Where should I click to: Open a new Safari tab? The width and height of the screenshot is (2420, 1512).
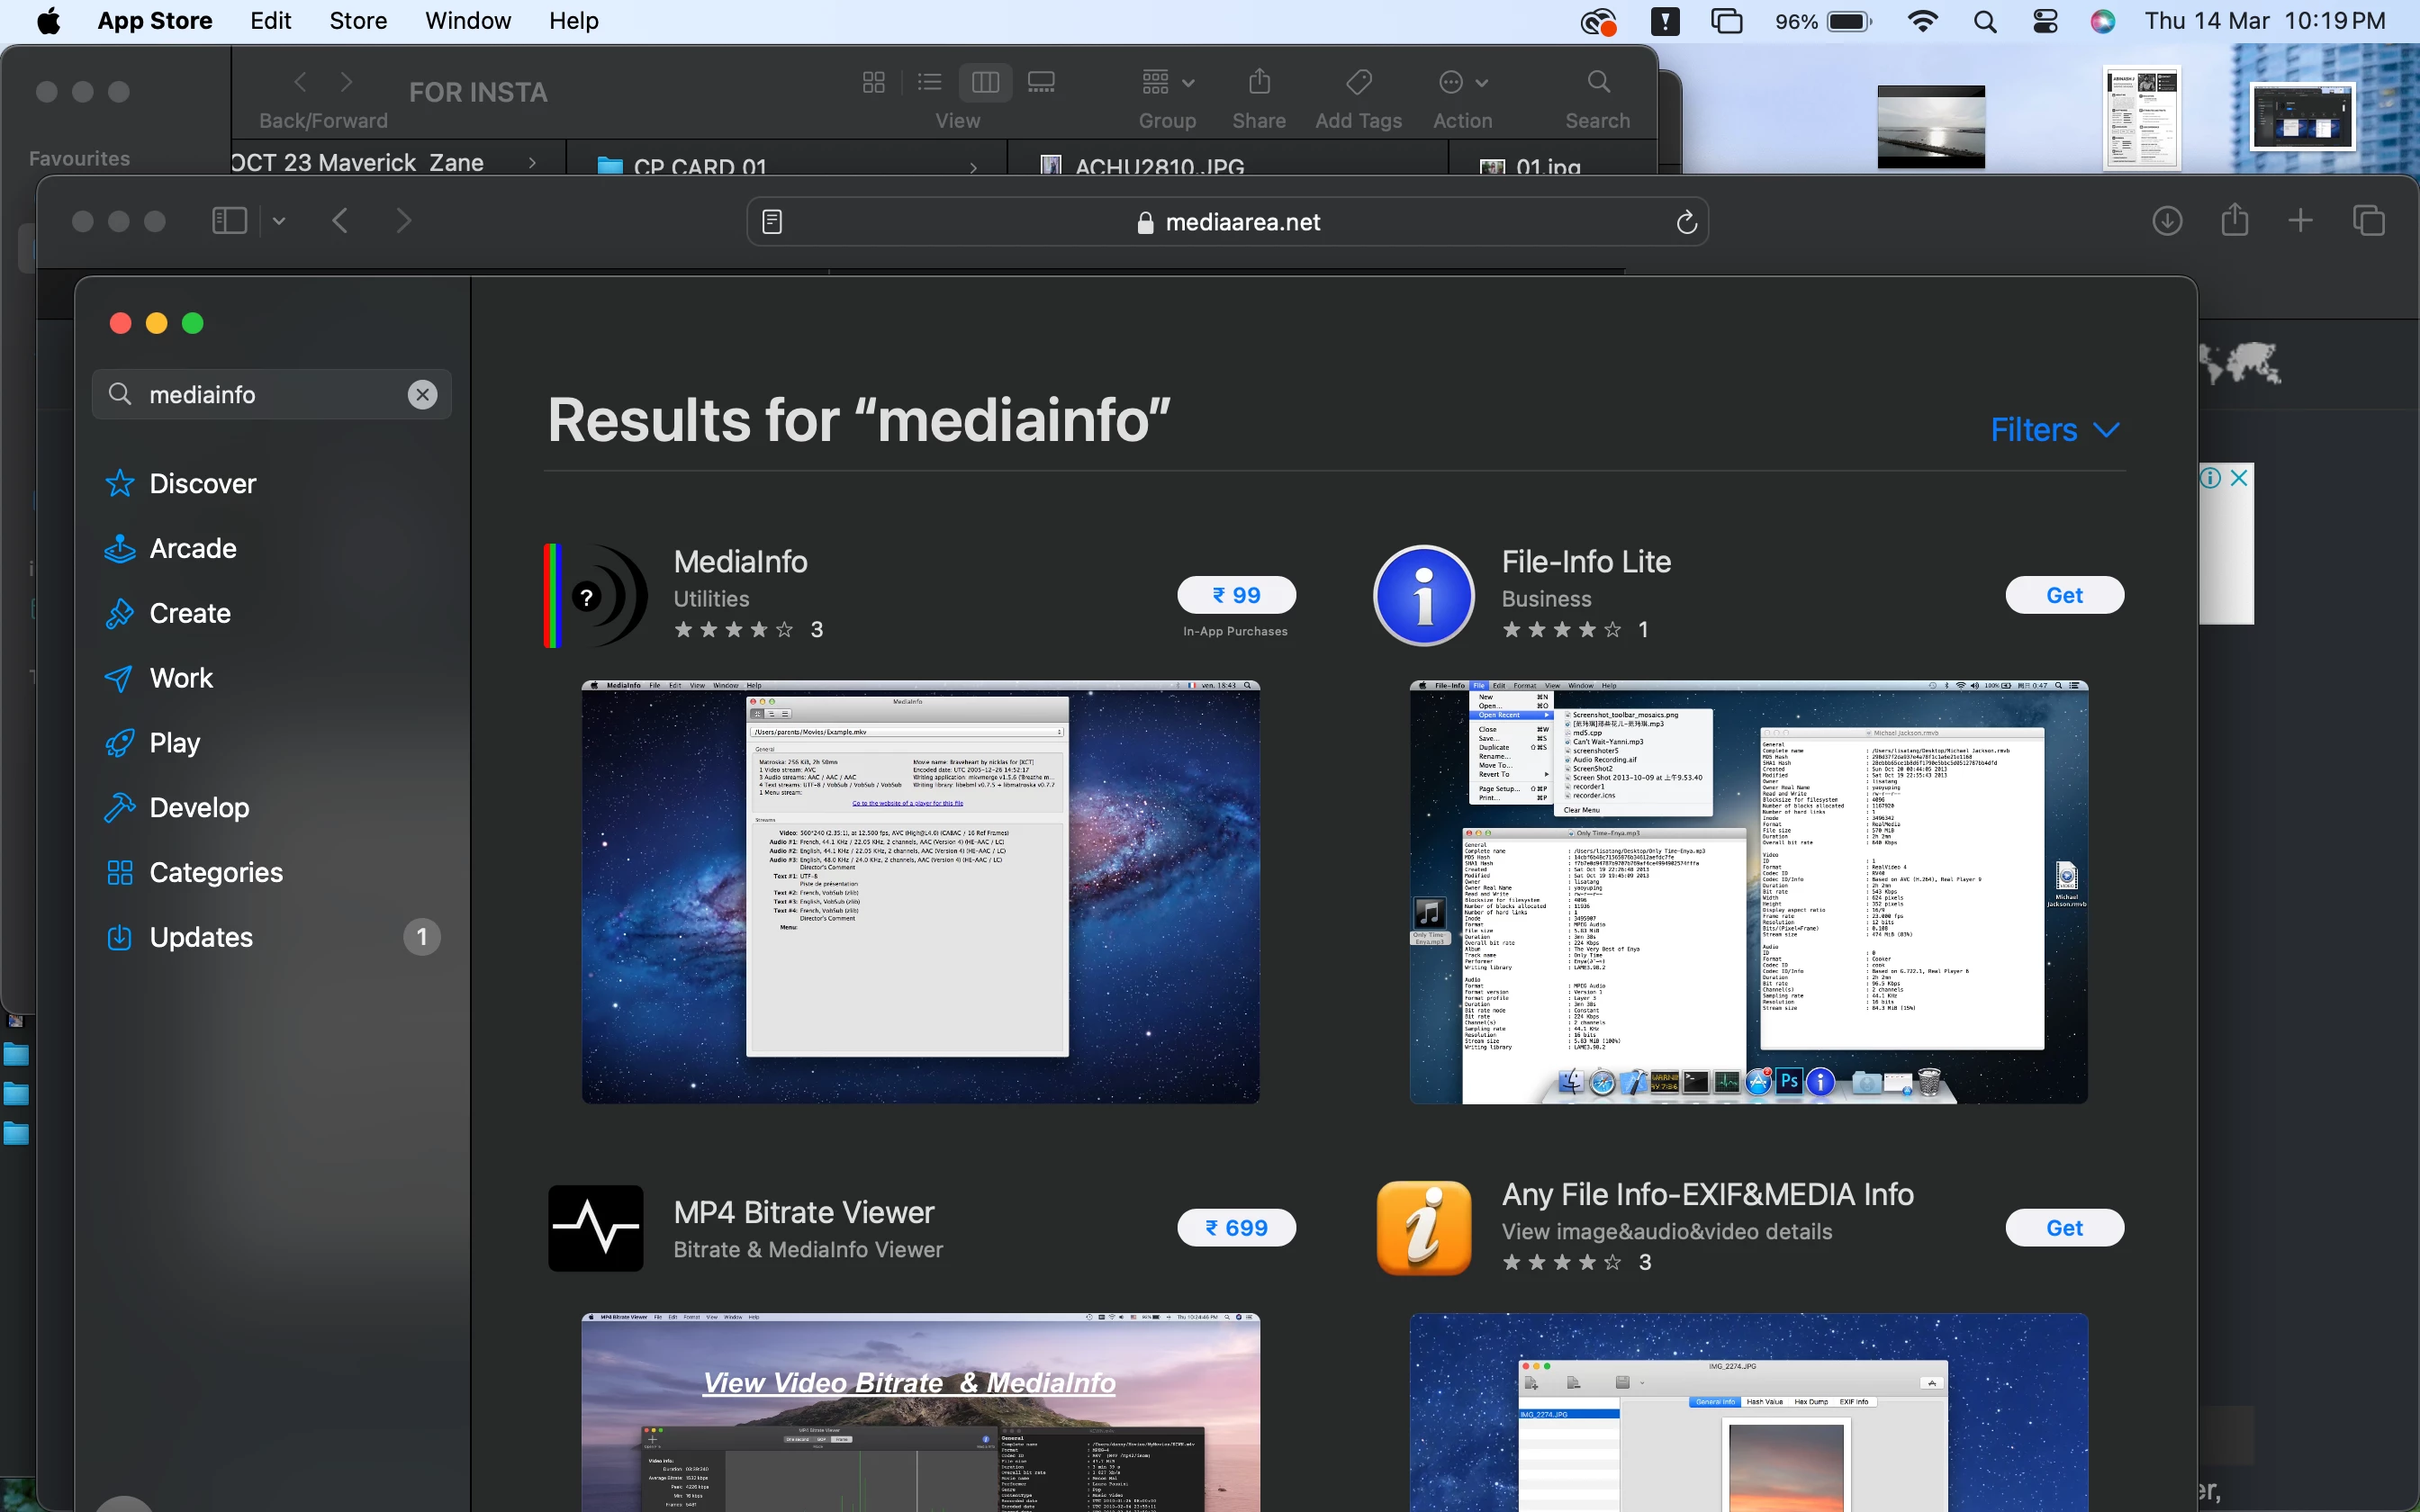(x=2300, y=221)
